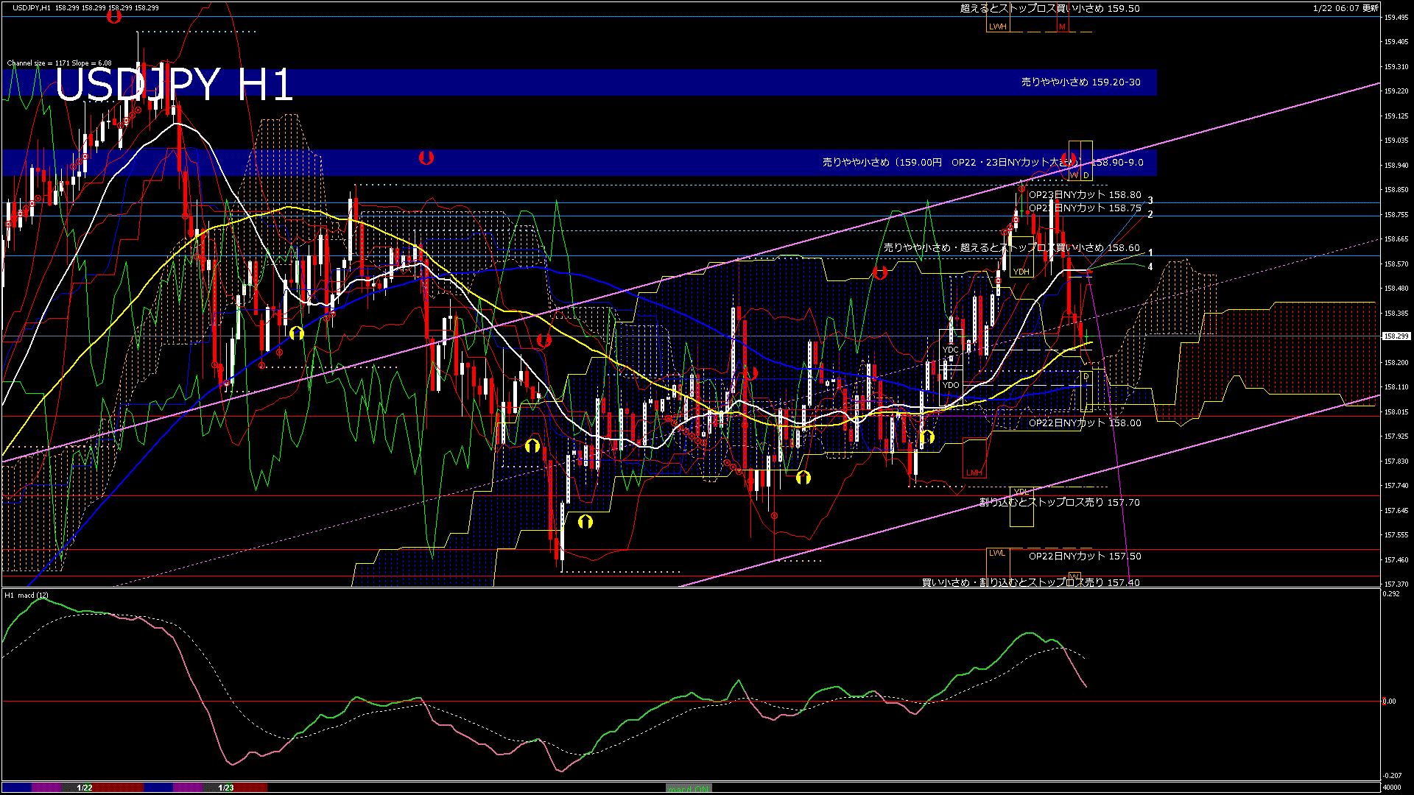The image size is (1414, 795).
Task: Click the OP22日NYカット 158.00 label
Action: [x=1084, y=423]
